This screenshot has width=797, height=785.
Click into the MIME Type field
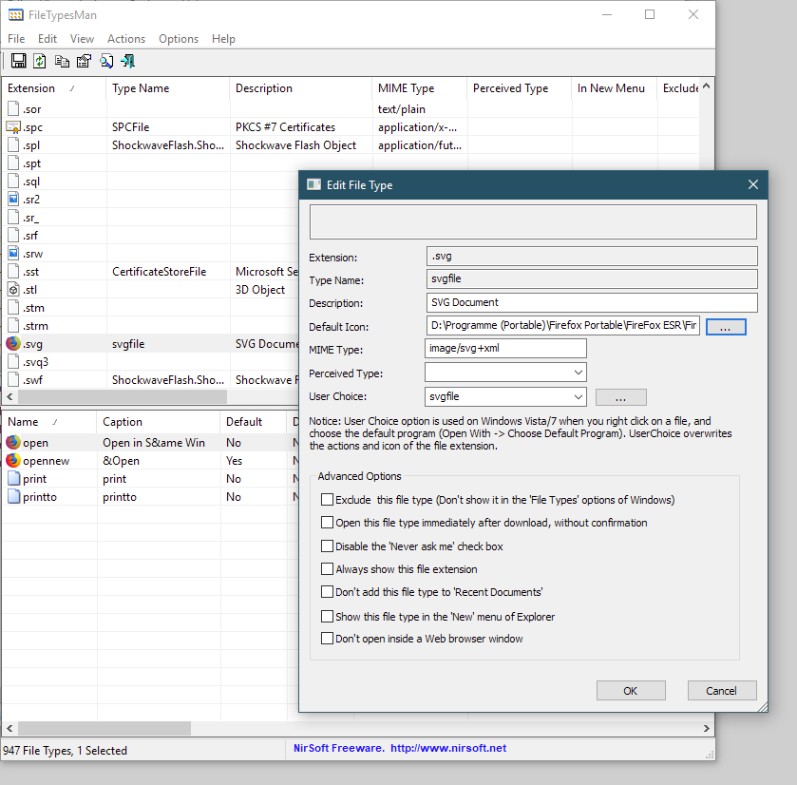click(x=505, y=349)
